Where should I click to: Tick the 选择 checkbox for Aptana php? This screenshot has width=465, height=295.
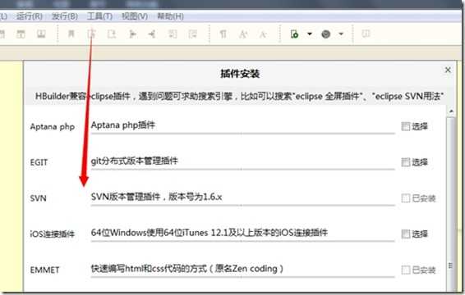(x=405, y=126)
